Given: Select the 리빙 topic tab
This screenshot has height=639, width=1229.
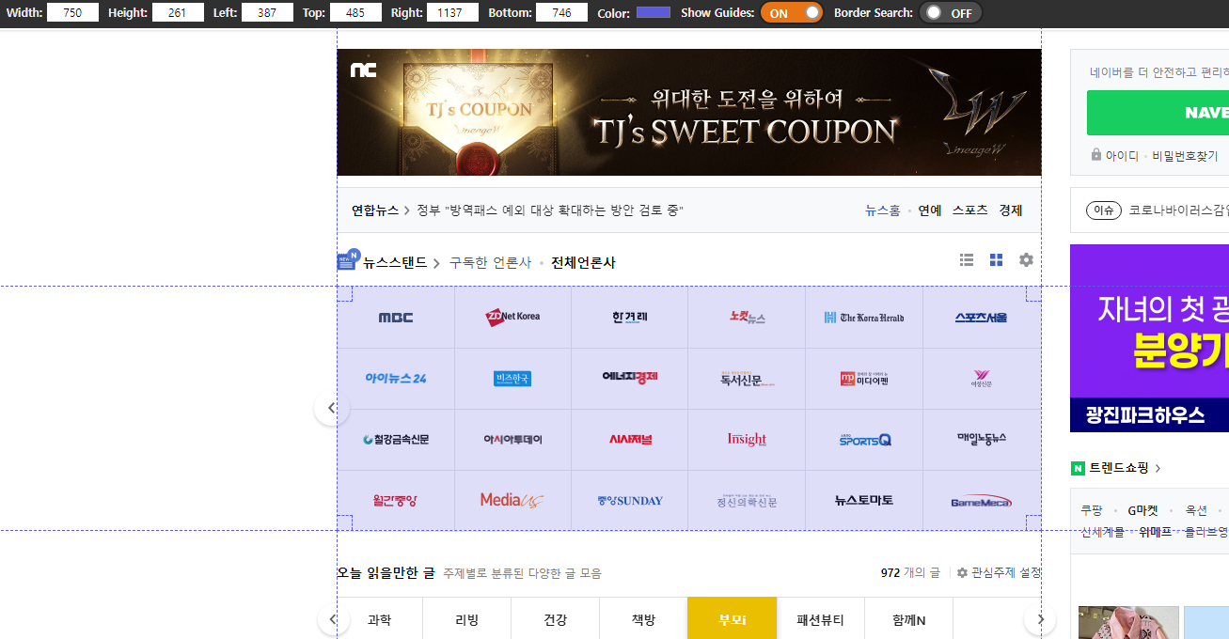Looking at the screenshot, I should 467,619.
